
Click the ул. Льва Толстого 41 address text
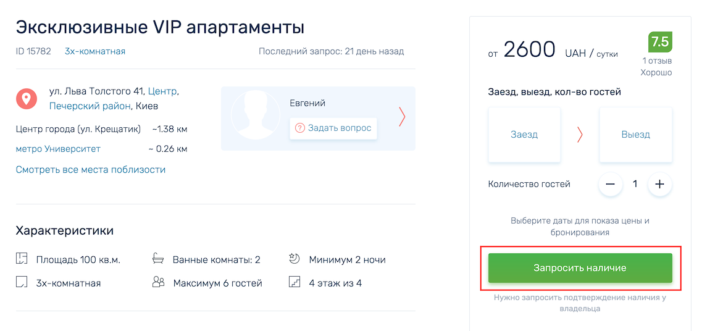pos(97,91)
